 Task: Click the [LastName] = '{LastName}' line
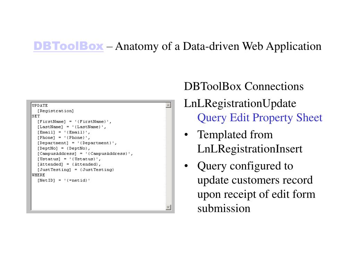tap(71, 127)
